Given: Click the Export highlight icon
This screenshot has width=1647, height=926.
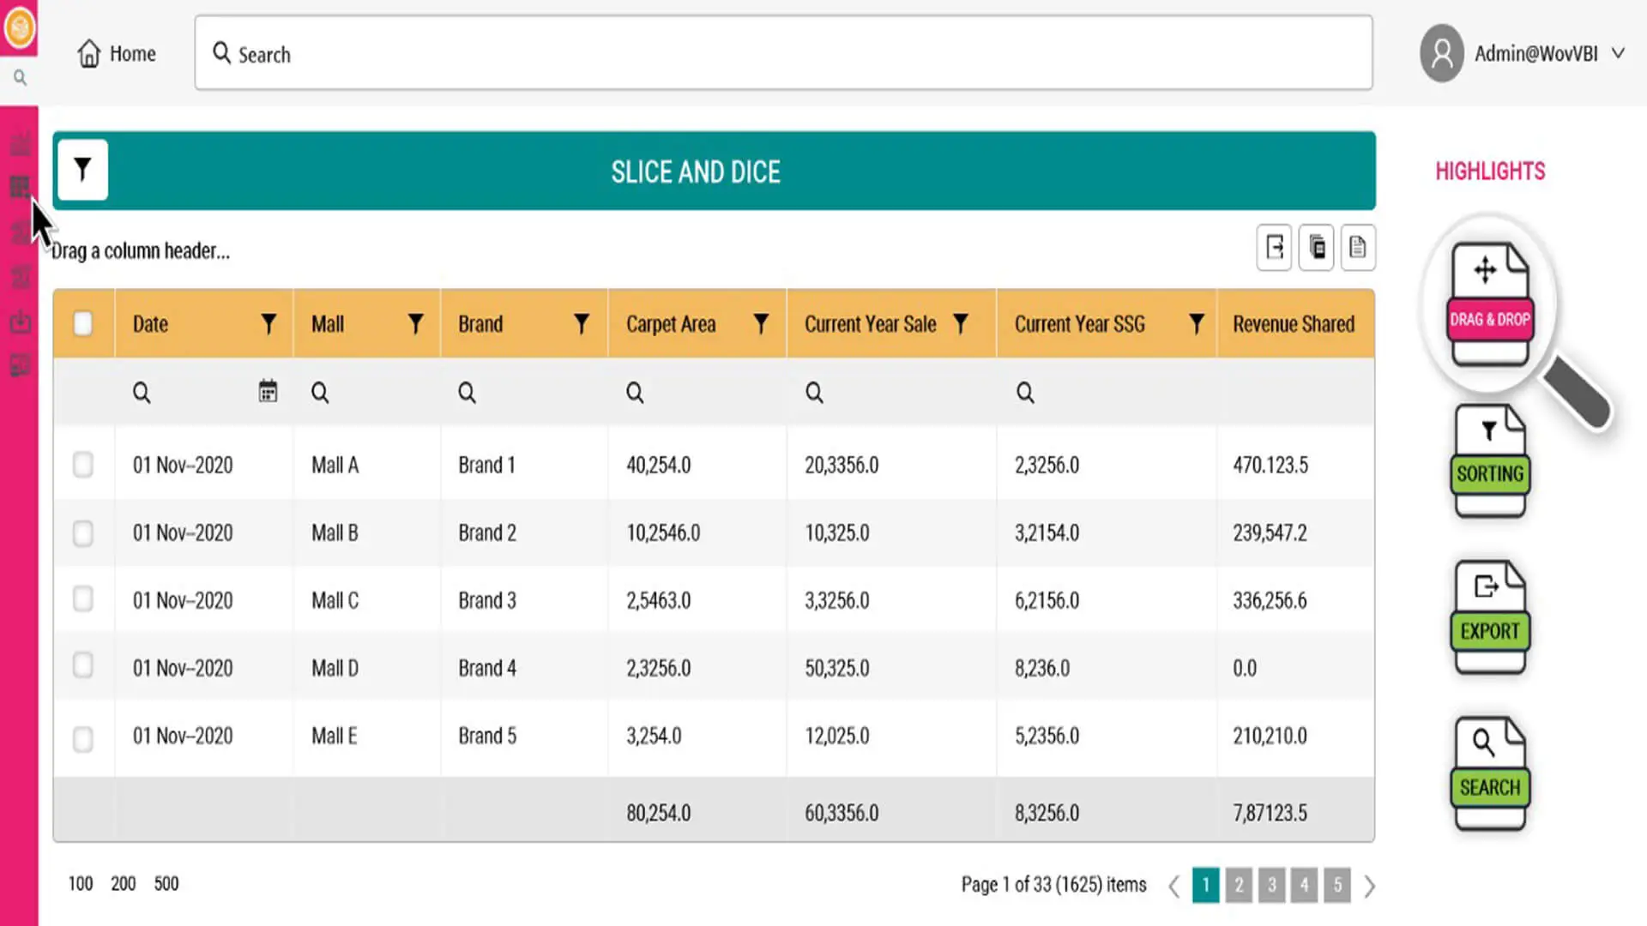Looking at the screenshot, I should [x=1490, y=617].
